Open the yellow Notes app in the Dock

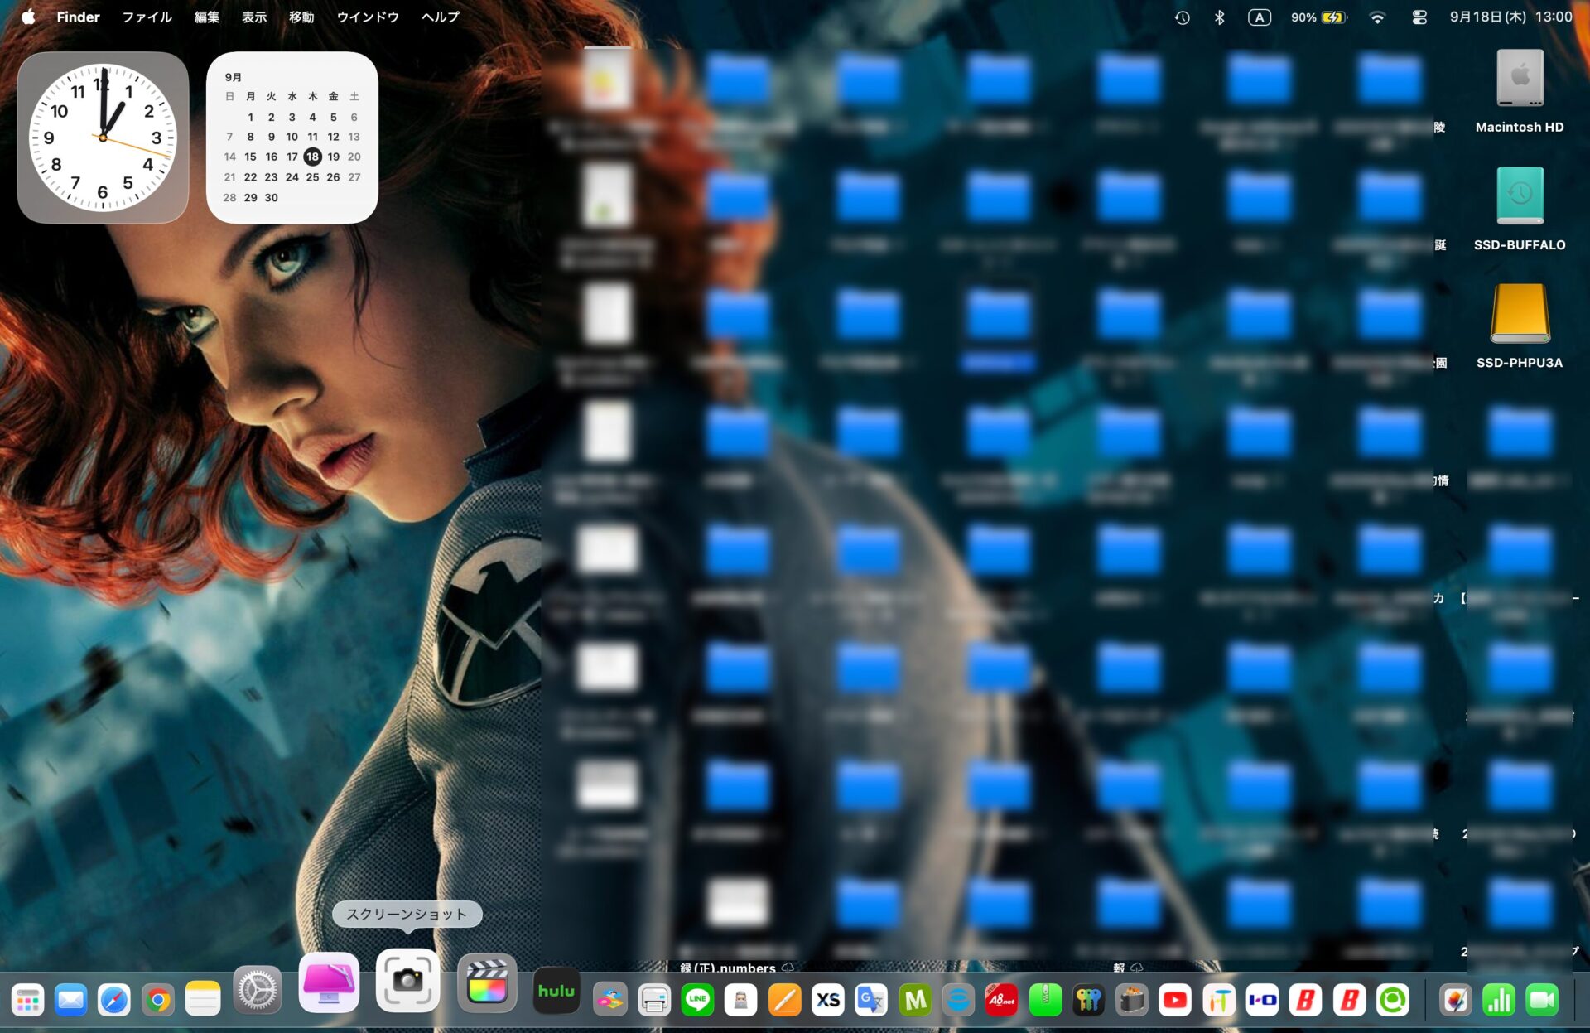pos(202,1000)
